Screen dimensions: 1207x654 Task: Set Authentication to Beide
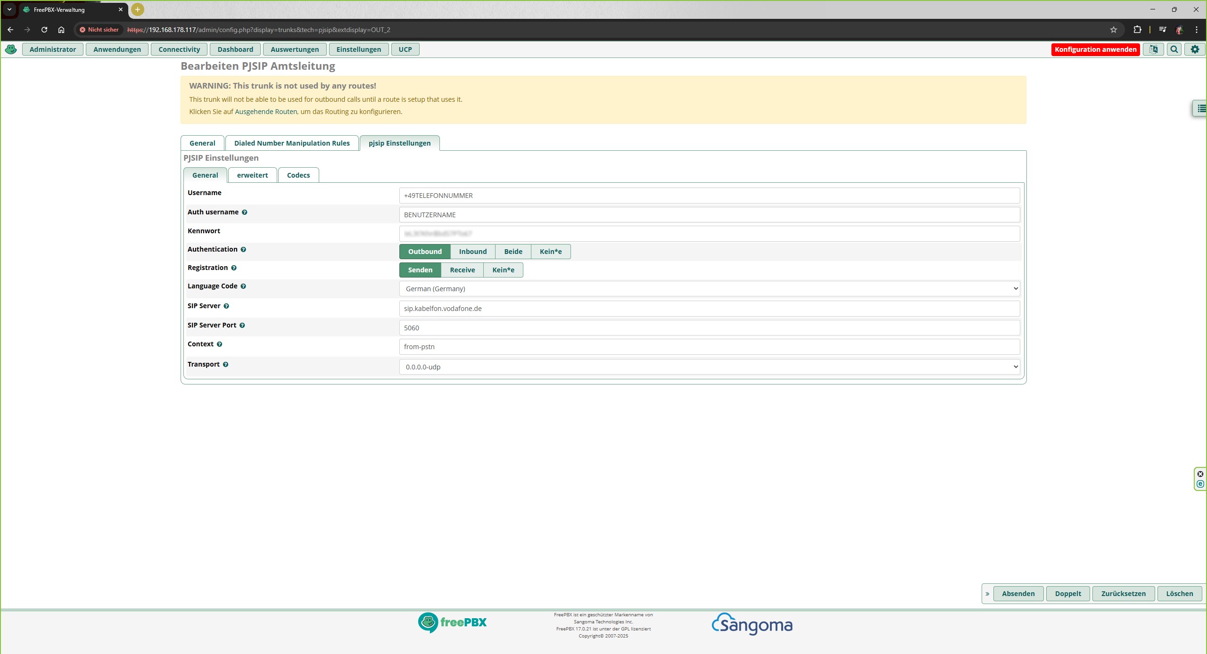[513, 252]
